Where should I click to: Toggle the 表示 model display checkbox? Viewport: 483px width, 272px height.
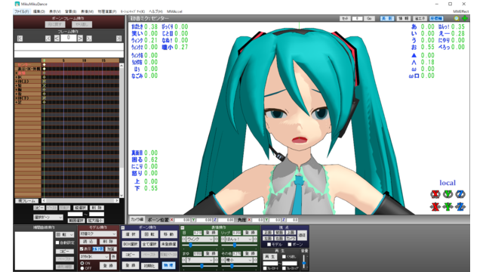[82, 249]
